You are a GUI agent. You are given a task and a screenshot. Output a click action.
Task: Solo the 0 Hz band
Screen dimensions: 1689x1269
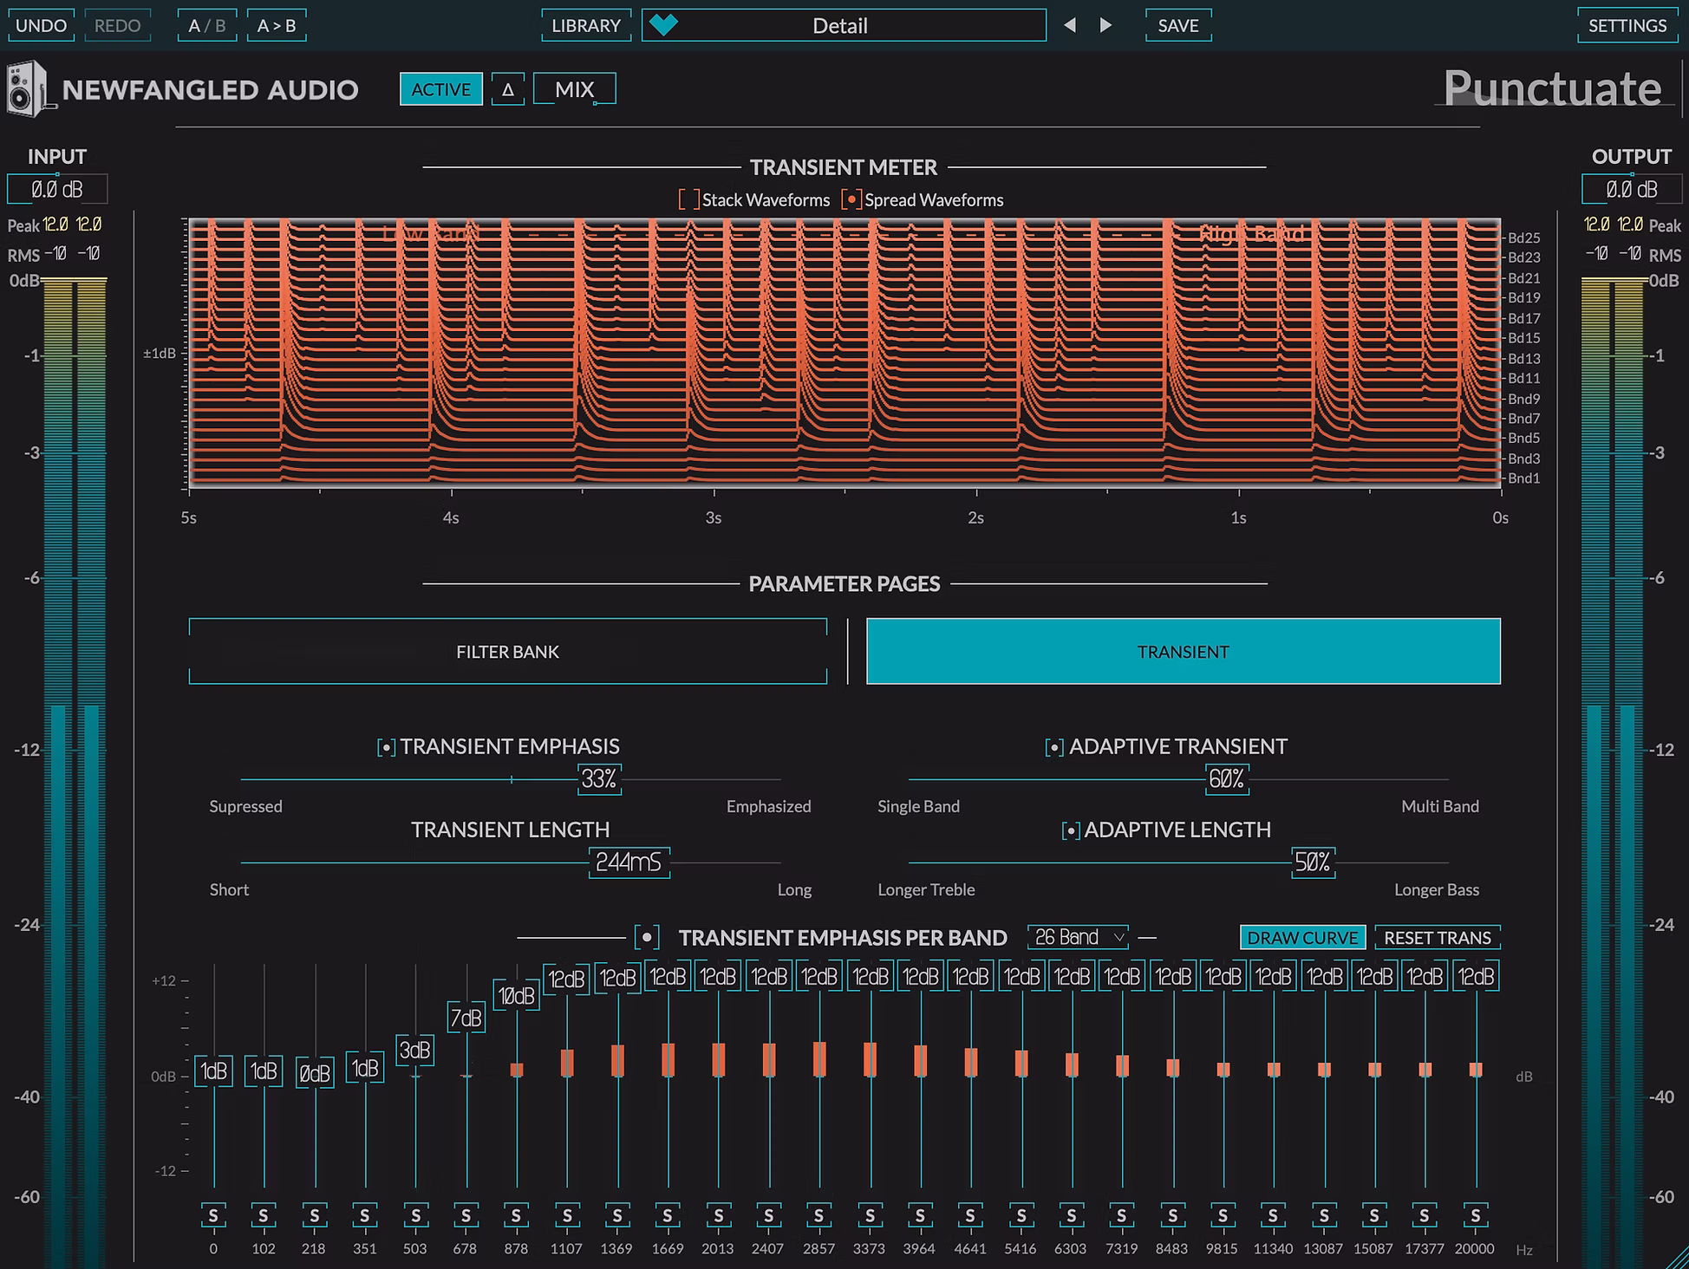pos(213,1215)
